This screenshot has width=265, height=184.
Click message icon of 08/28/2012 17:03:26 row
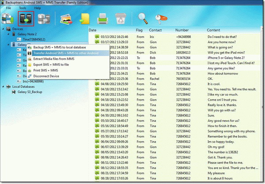point(97,178)
